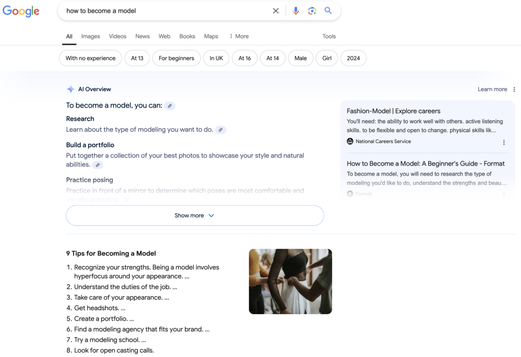Click the blue magnifier search icon
The width and height of the screenshot is (521, 357).
[x=328, y=11]
